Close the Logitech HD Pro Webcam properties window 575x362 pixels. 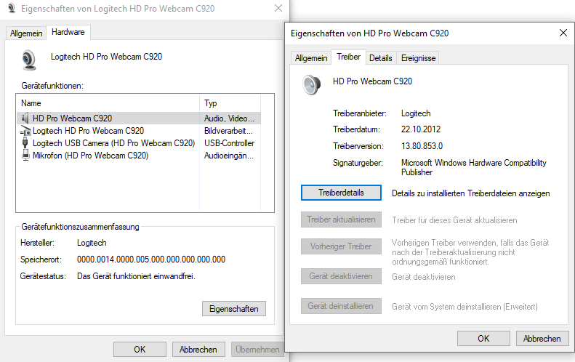278,8
